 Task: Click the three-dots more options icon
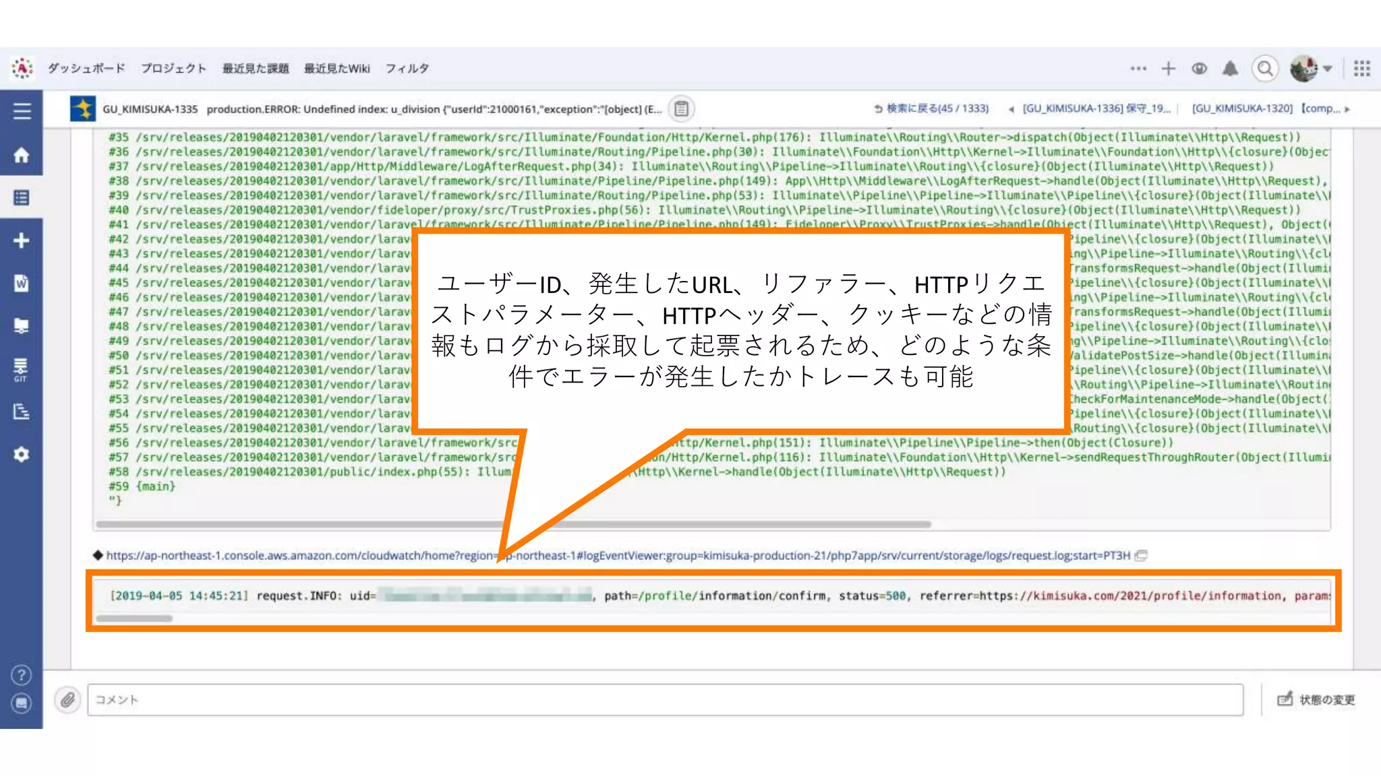point(1138,68)
